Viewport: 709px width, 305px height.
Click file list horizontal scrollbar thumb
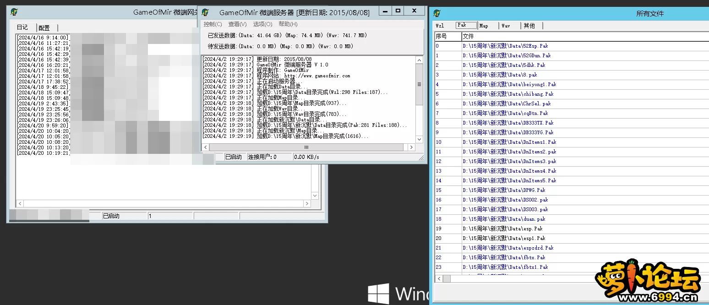(447, 278)
